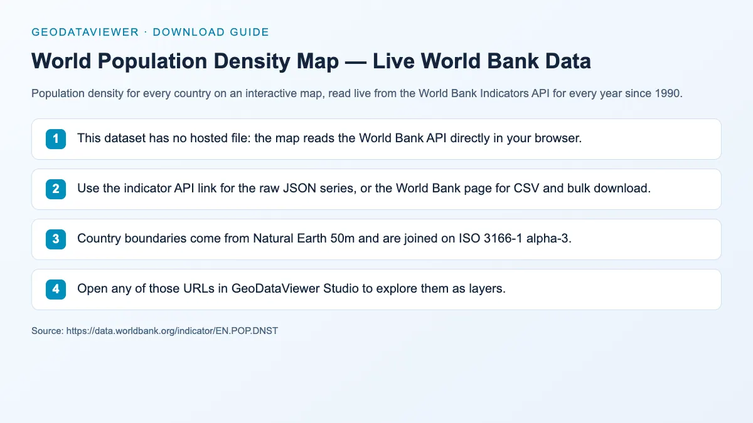753x423 pixels.
Task: Click the 'Country boundaries come from Natural Earth' text
Action: (x=324, y=239)
